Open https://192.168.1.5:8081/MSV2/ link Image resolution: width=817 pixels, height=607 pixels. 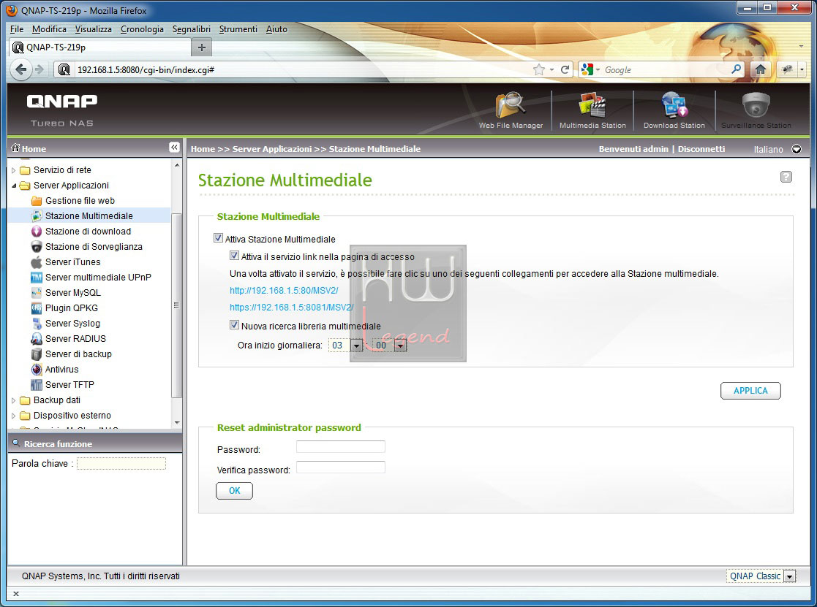point(291,308)
